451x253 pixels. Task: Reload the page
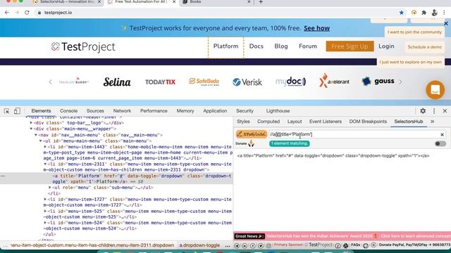[x=27, y=13]
